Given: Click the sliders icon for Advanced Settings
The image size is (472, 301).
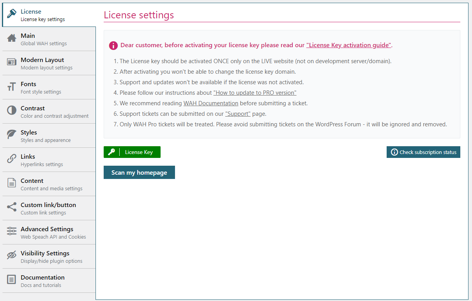Looking at the screenshot, I should pyautogui.click(x=12, y=232).
